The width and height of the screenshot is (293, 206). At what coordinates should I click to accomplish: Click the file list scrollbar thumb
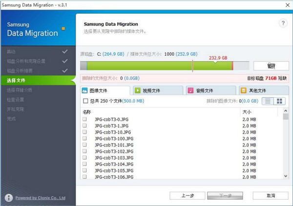click(286, 116)
